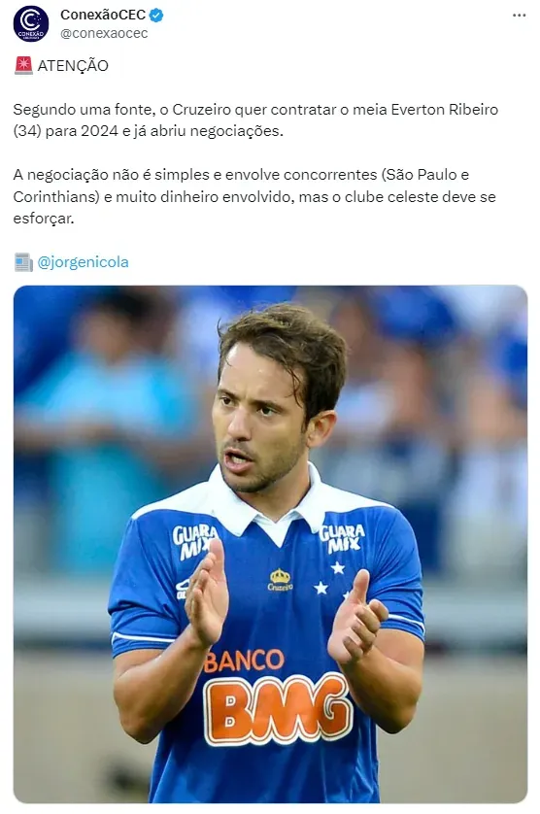
Task: Click the newspaper emoji before @jorgenicola
Action: point(23,262)
